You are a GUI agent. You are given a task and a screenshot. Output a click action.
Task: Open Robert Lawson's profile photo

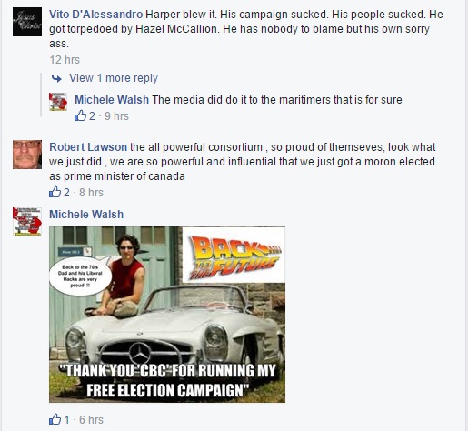click(27, 155)
